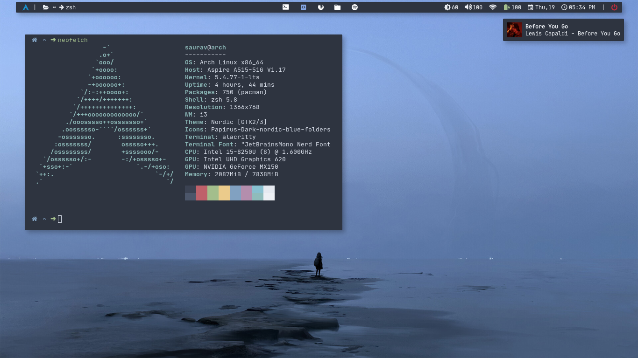
Task: Select the green palette swatch
Action: coord(213,193)
